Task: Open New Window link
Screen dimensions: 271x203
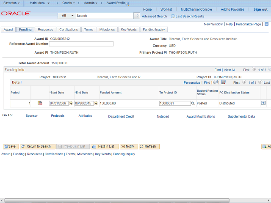Action: point(213,25)
